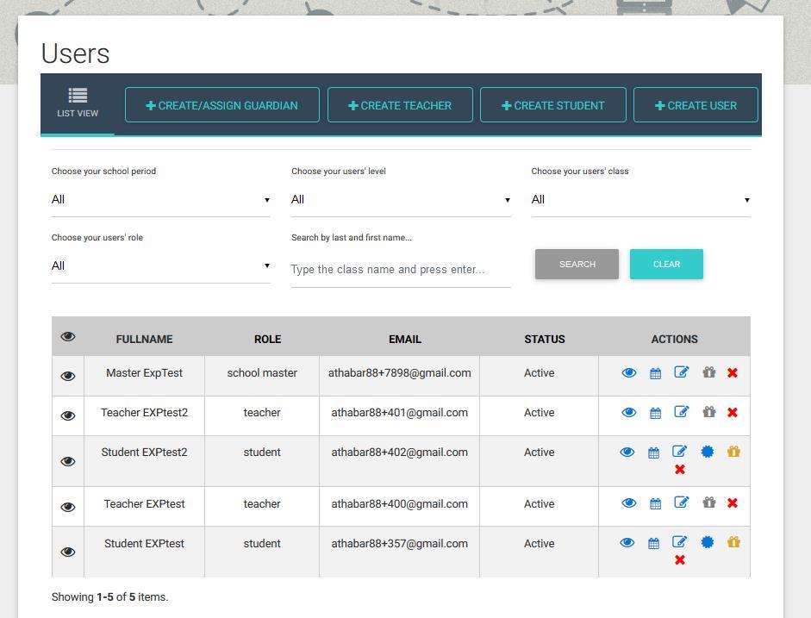
Task: Click the EMAIL column header
Action: 405,340
